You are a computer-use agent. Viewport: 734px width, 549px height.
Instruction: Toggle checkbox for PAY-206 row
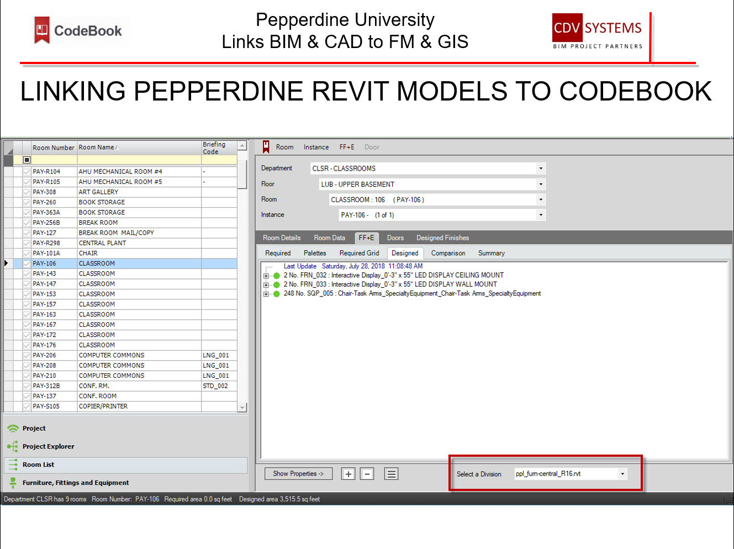click(x=27, y=356)
